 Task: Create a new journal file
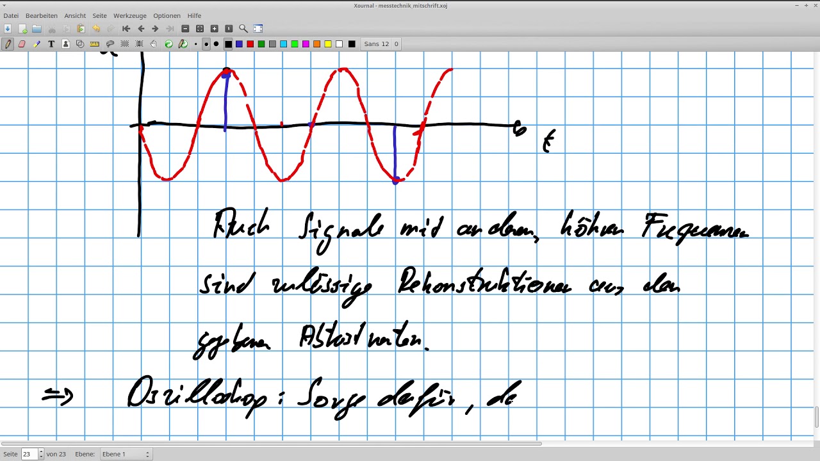22,29
